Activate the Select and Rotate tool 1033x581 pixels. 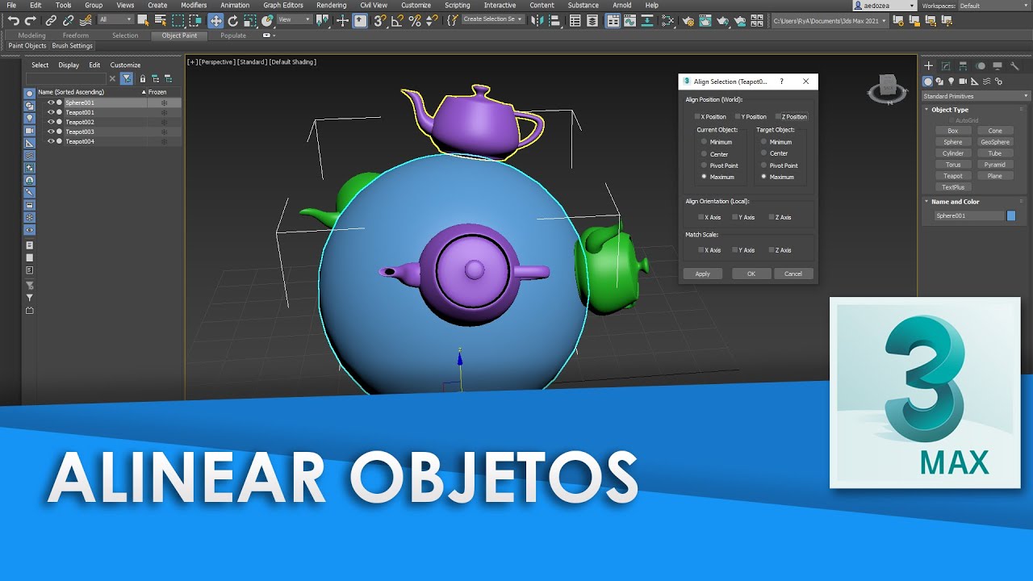point(232,20)
